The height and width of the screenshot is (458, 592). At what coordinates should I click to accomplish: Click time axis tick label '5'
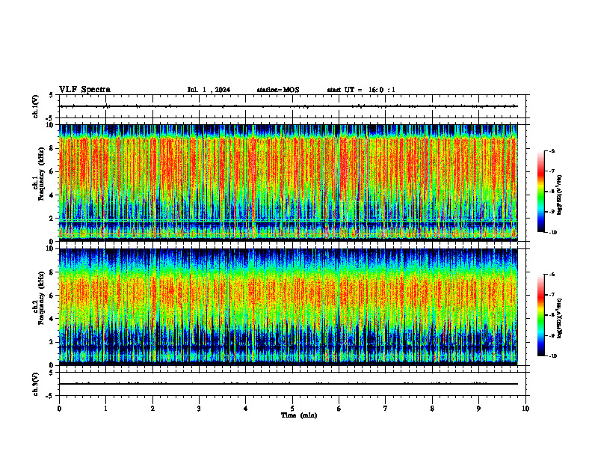pos(292,409)
